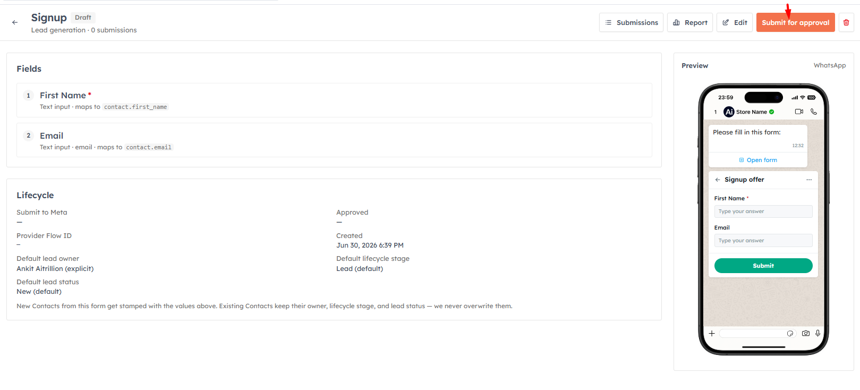Click the preview video call icon
860x390 pixels.
(799, 112)
